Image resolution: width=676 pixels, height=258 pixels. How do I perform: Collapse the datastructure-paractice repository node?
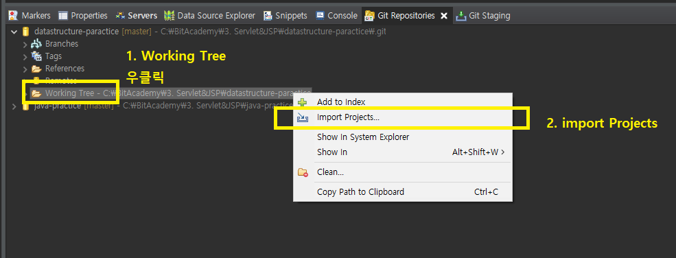click(14, 32)
